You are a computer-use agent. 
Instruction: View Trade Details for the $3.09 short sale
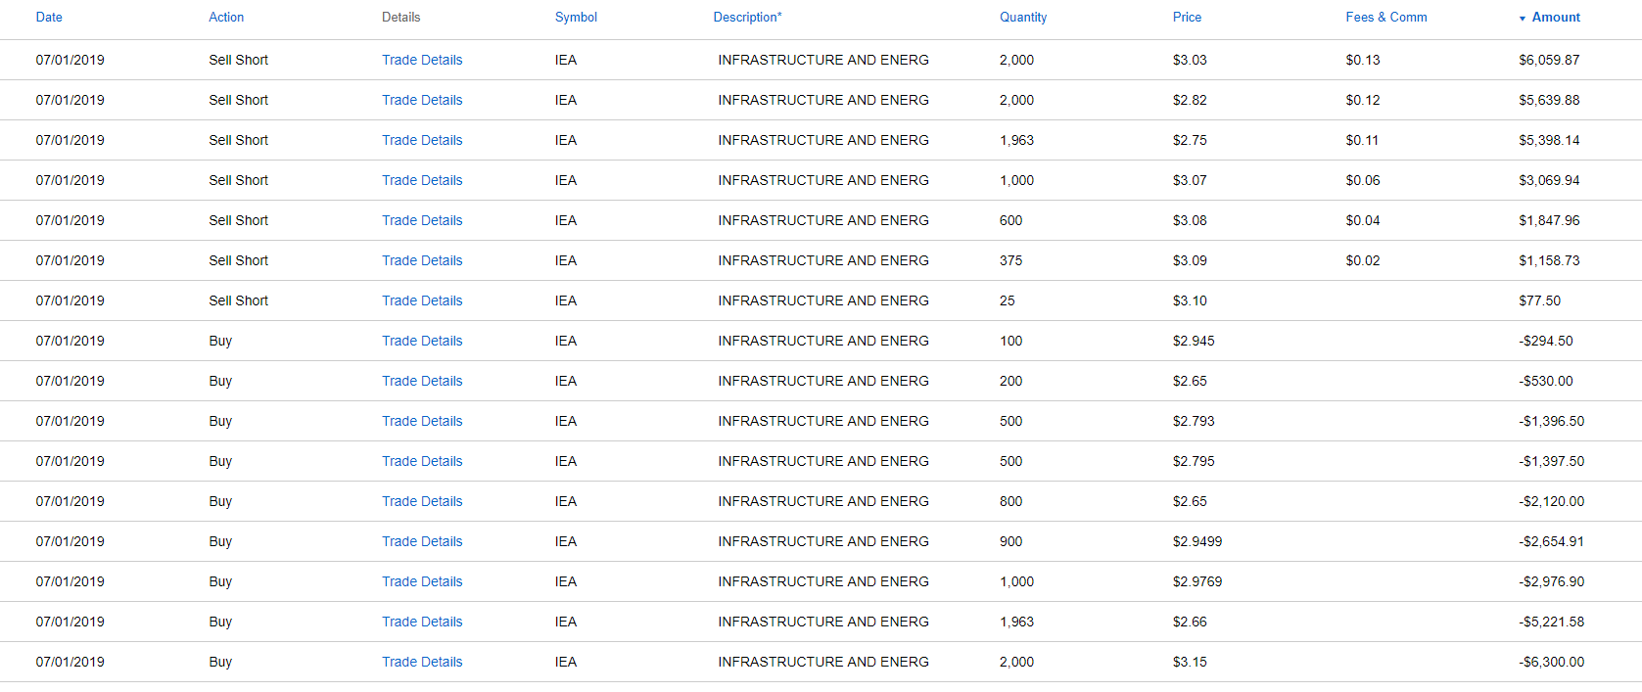[422, 260]
